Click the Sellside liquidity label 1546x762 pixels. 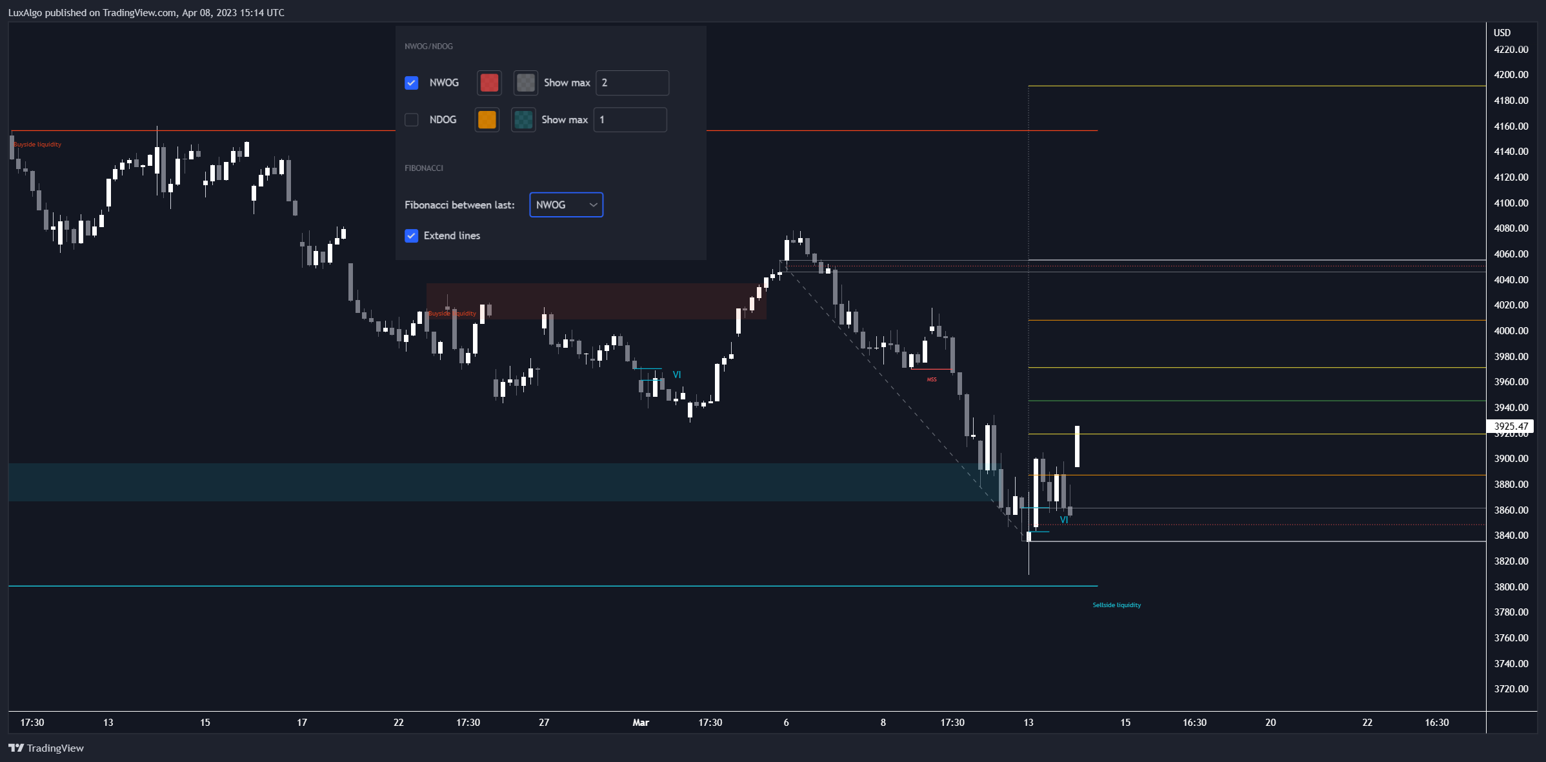[1116, 605]
